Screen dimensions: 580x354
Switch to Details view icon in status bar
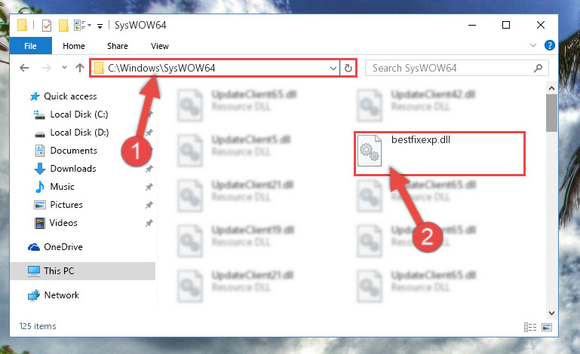pos(530,327)
